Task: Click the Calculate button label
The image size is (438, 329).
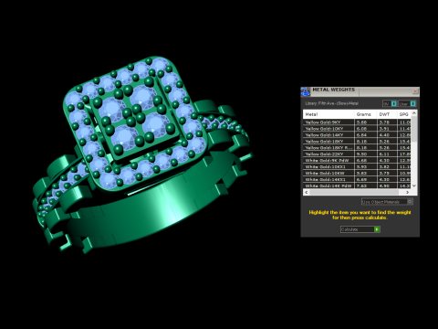Action: tap(349, 229)
